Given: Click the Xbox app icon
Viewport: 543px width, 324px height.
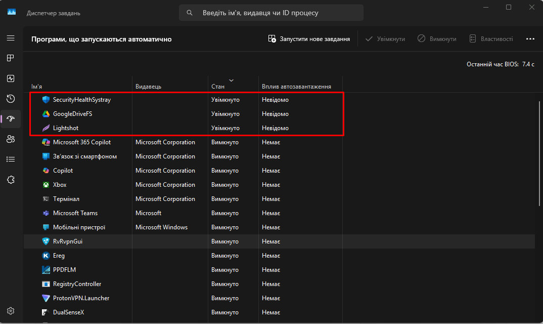Looking at the screenshot, I should tap(46, 185).
